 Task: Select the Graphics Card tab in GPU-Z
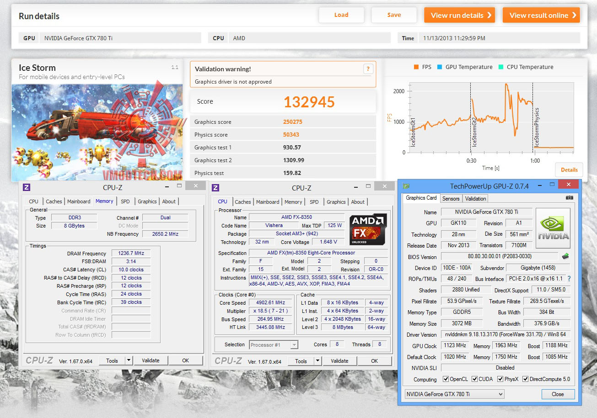pos(421,198)
